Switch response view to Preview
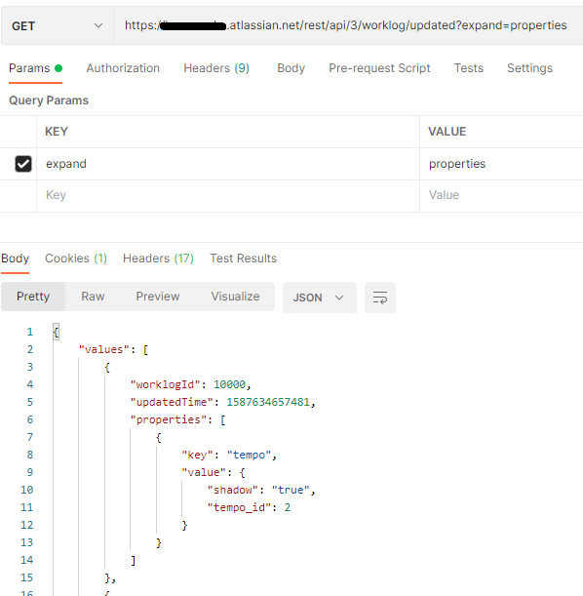This screenshot has height=596, width=583. pyautogui.click(x=158, y=297)
